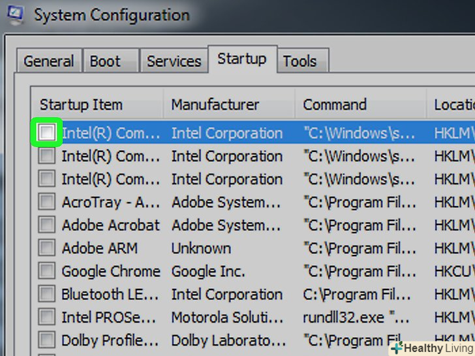Open the Boot tab
475x356 pixels.
pos(105,61)
